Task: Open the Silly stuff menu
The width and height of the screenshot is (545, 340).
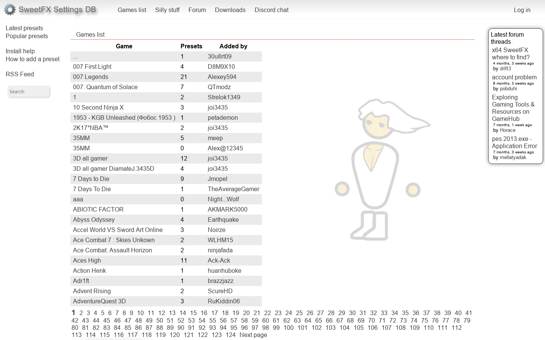Action: 167,10
